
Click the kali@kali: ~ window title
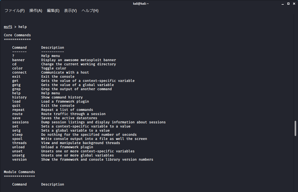(141, 4)
